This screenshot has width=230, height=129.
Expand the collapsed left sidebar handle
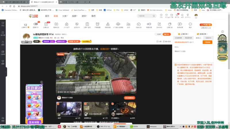tap(6, 72)
